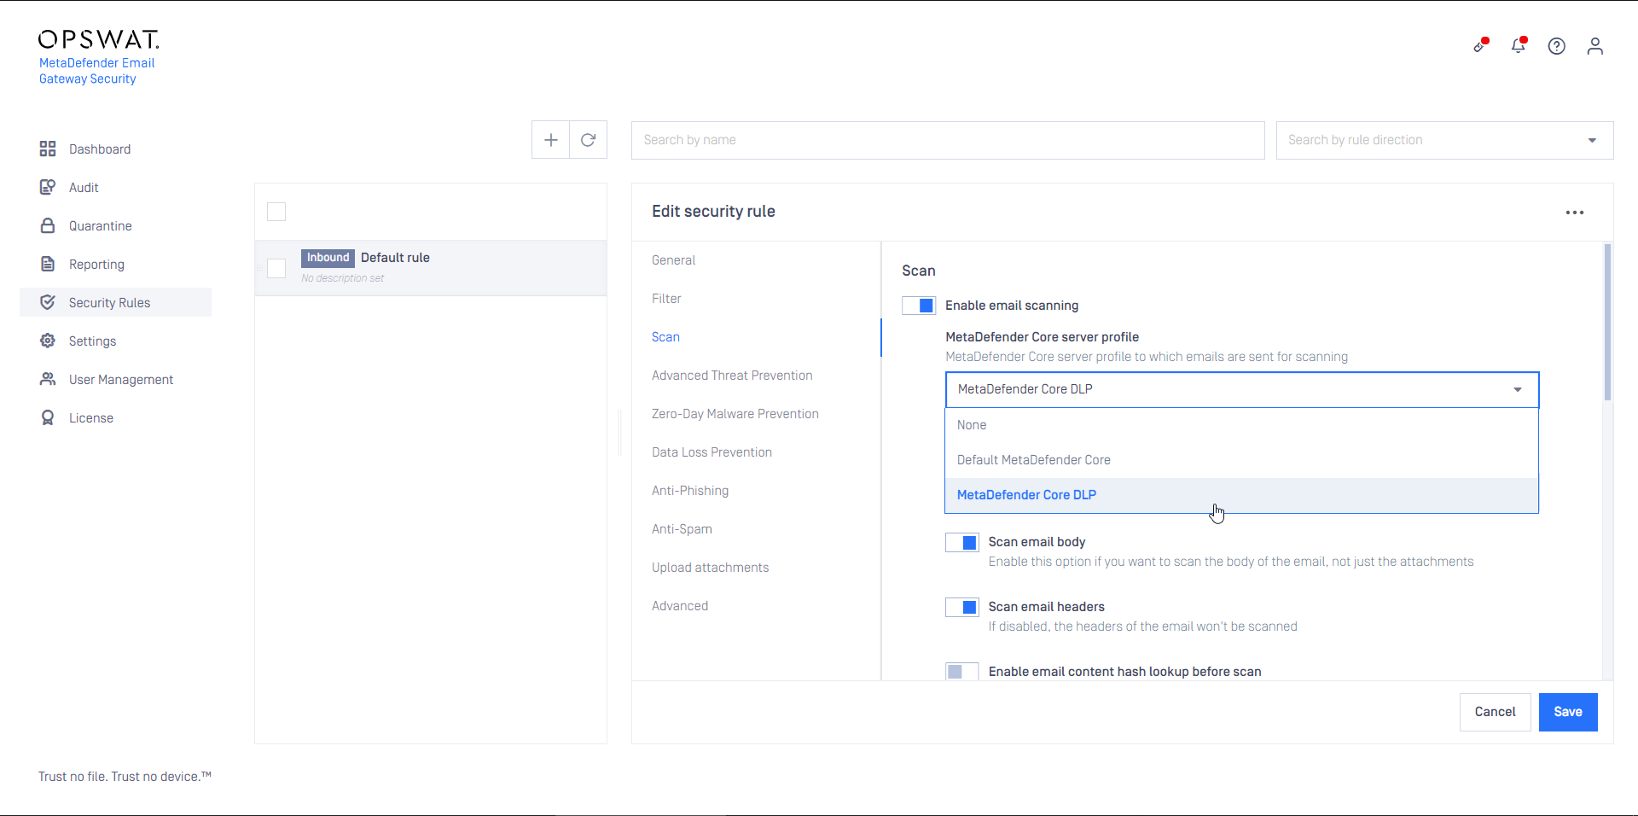The width and height of the screenshot is (1638, 816).
Task: Open the help question mark icon
Action: [x=1556, y=46]
